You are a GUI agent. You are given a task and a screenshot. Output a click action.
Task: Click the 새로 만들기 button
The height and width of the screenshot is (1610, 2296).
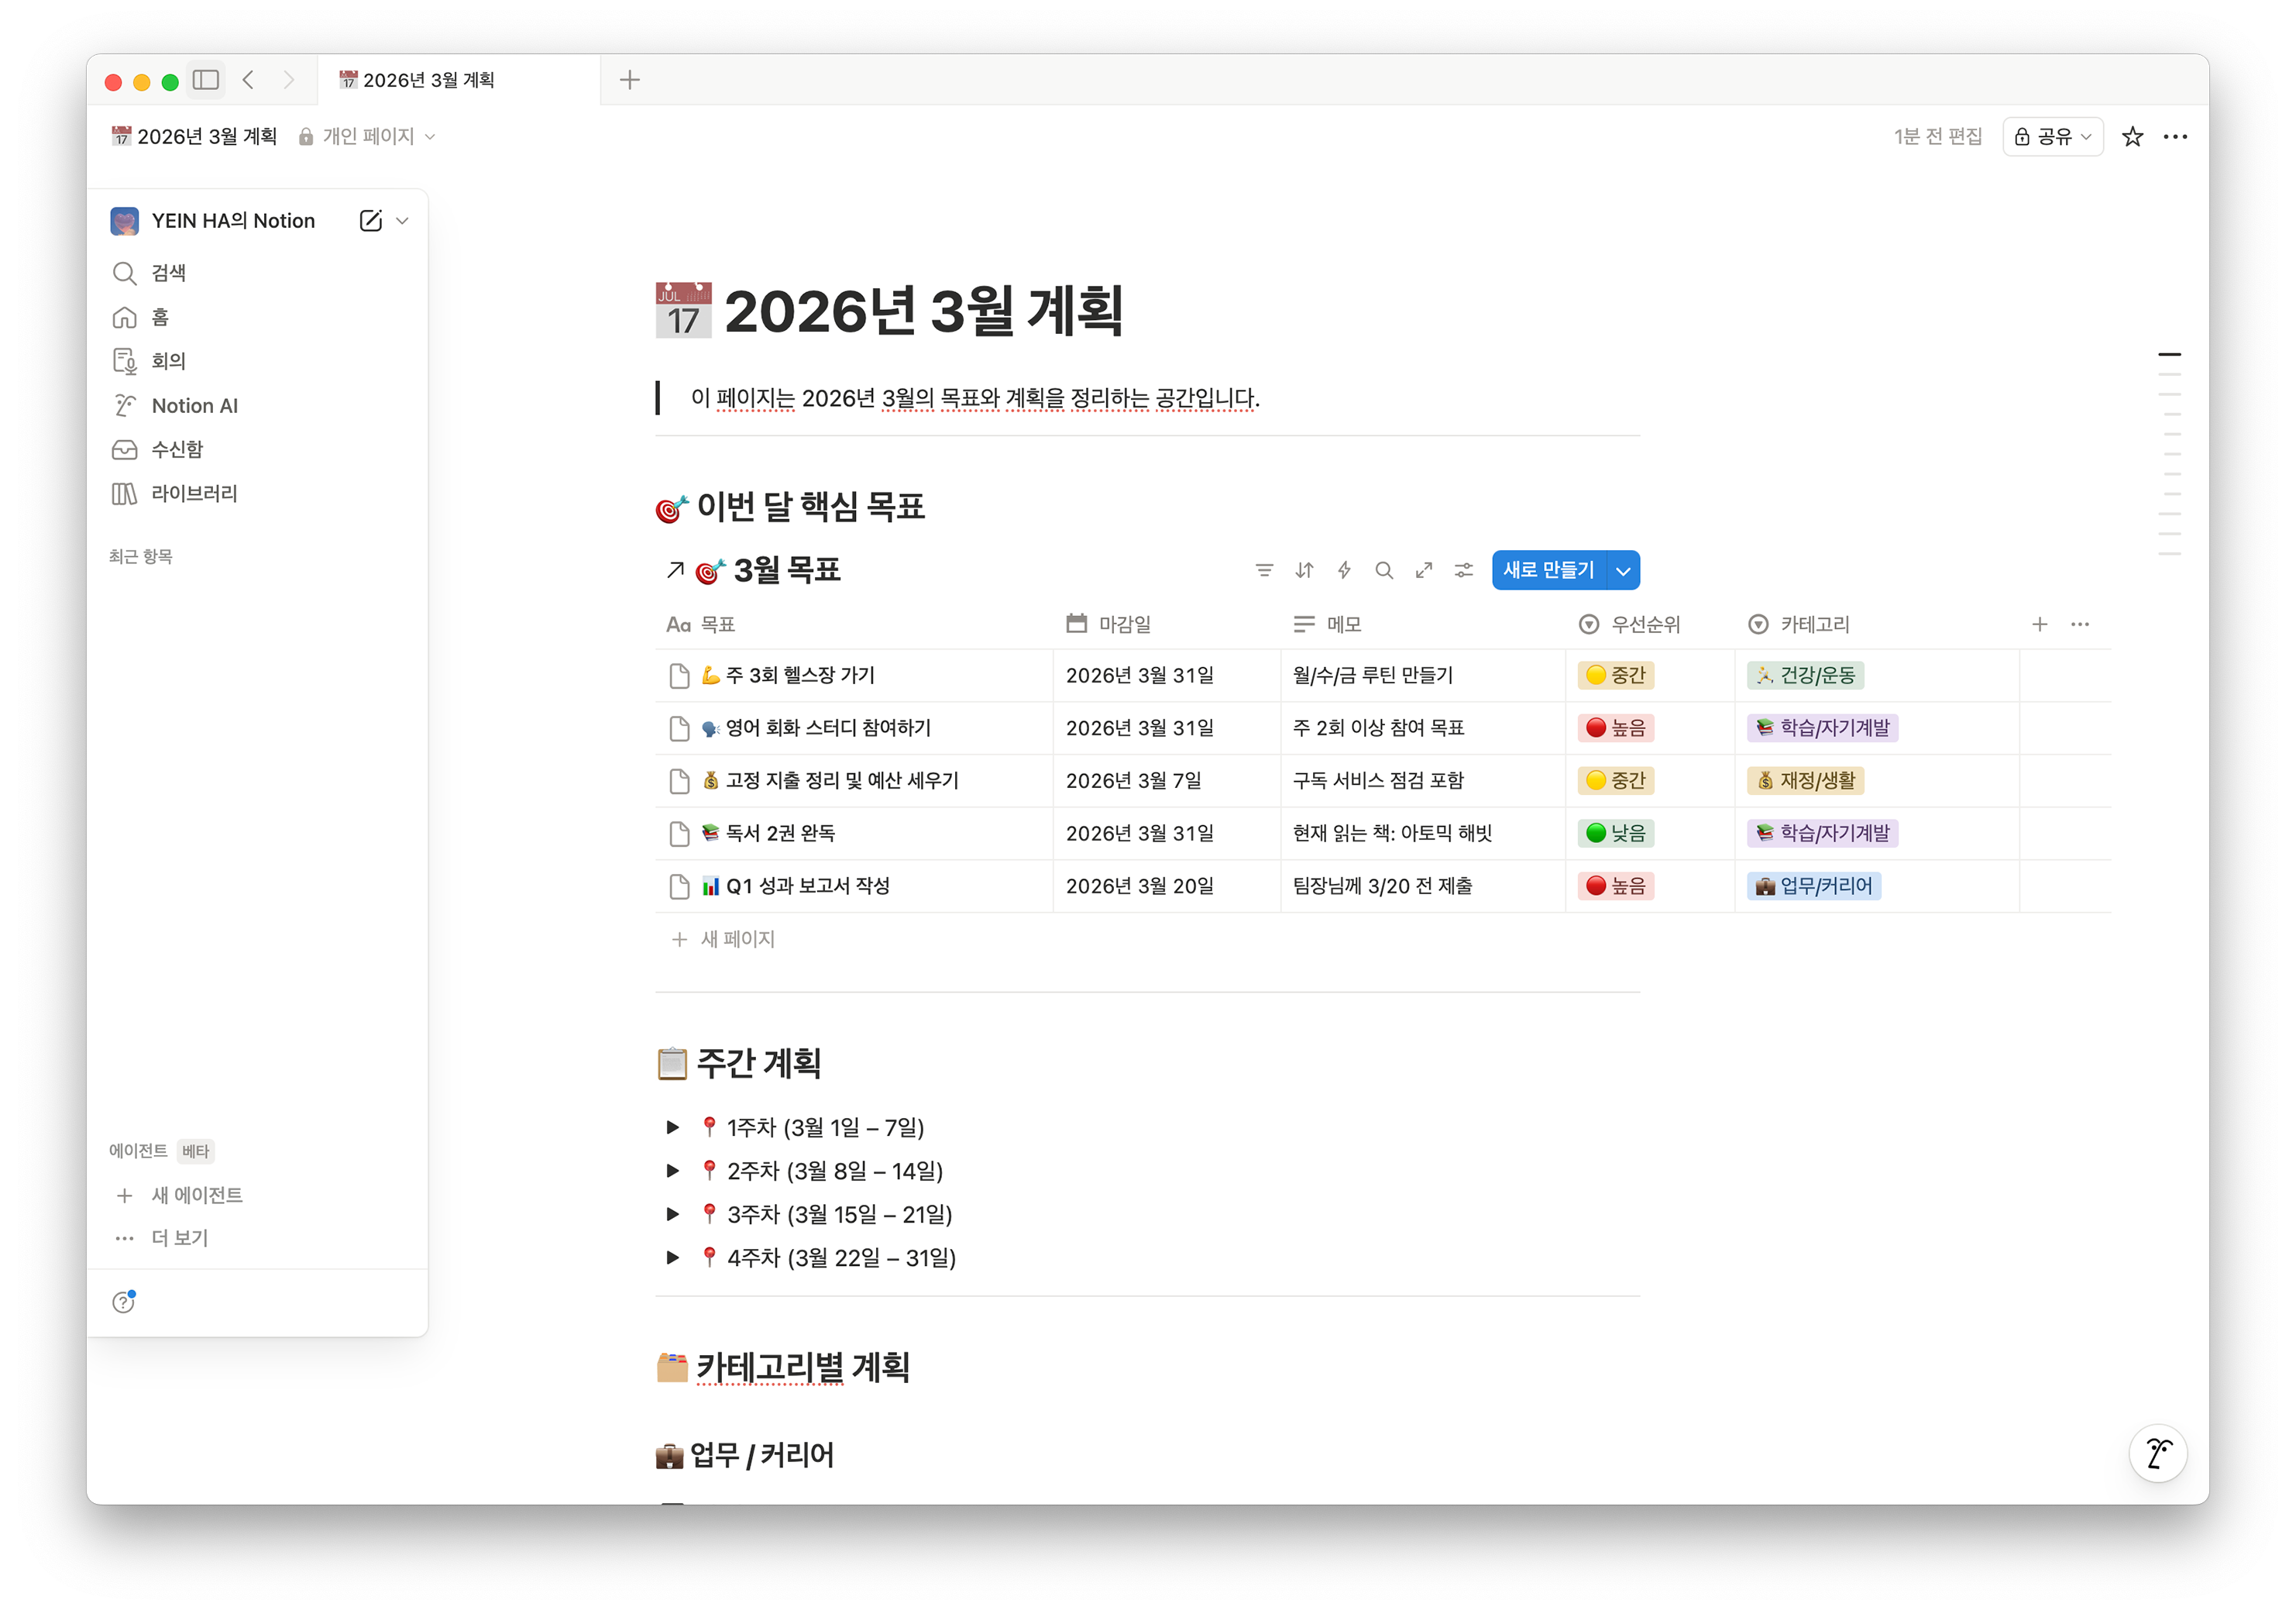[1548, 570]
